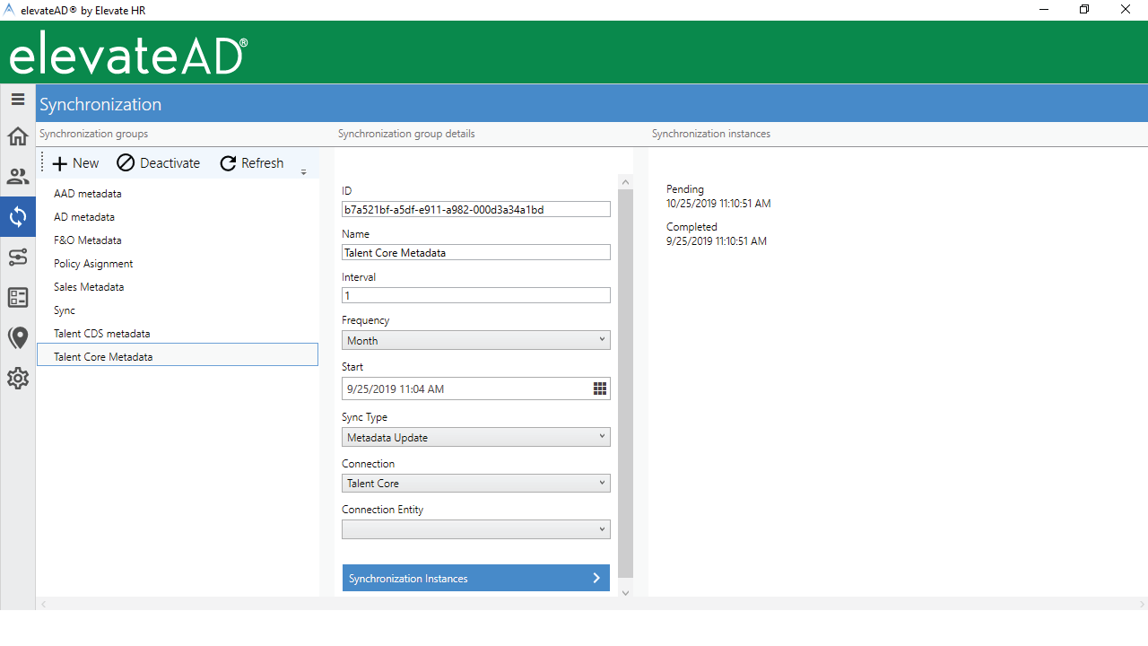Select the Pending instance 10/25/2019
The width and height of the screenshot is (1148, 646).
pyautogui.click(x=718, y=196)
